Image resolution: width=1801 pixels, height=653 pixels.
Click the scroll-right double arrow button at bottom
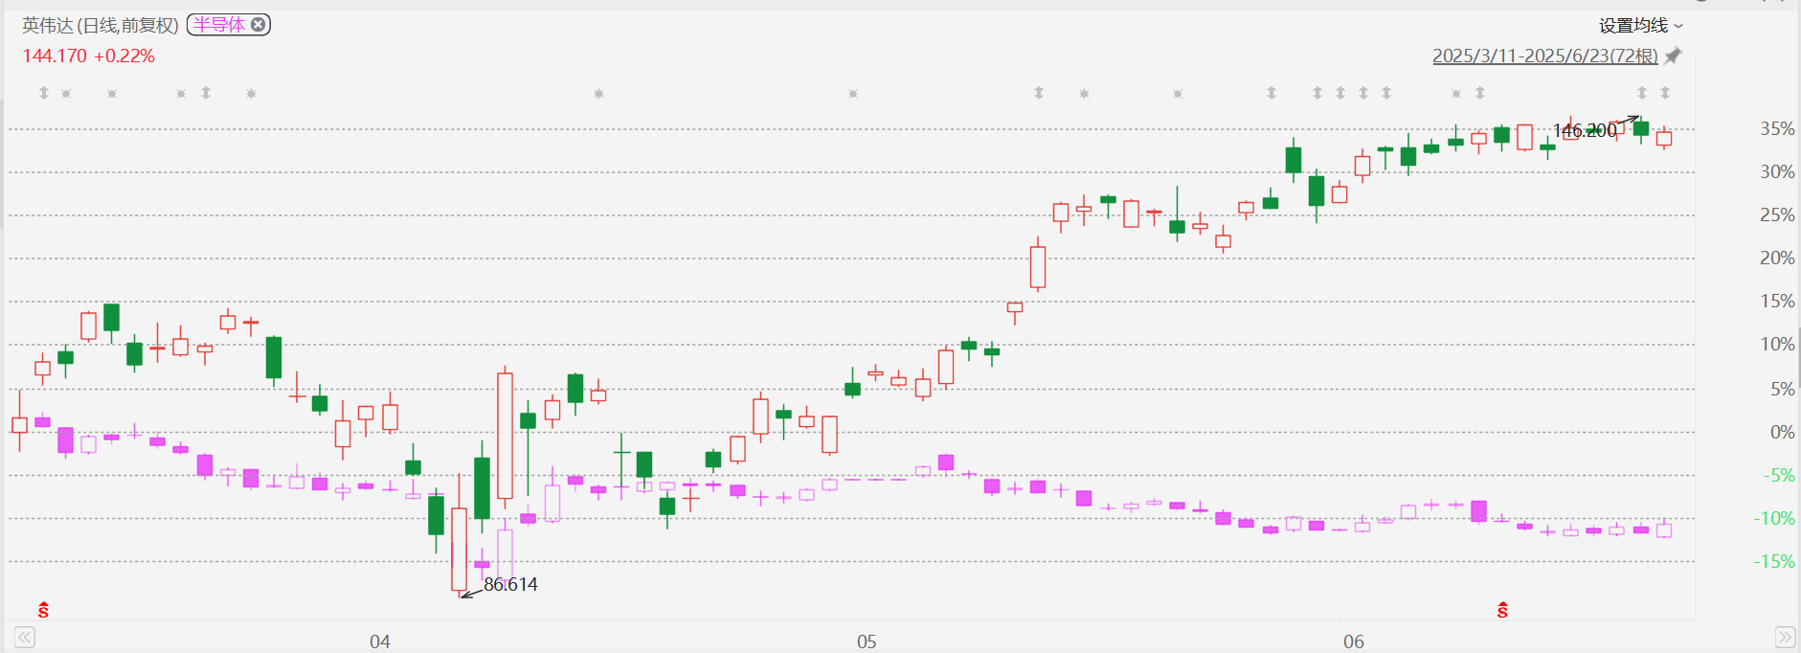(1785, 637)
